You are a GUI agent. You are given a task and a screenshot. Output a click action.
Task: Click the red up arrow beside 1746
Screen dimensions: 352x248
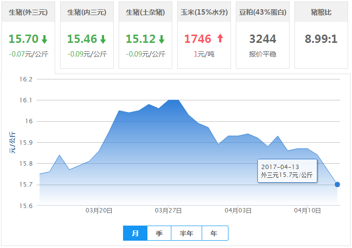point(220,38)
